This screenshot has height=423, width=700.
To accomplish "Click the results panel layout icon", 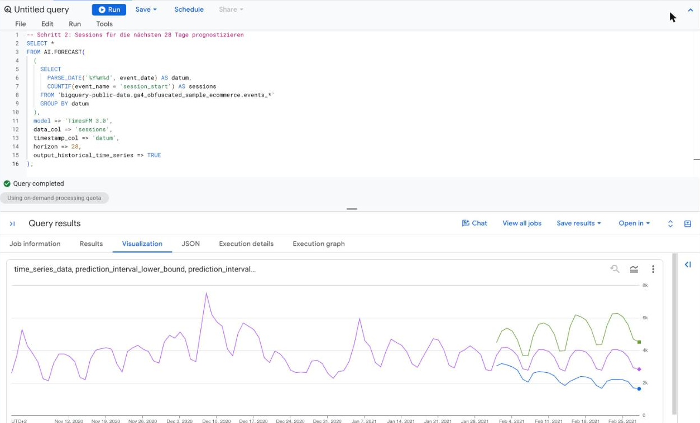I will pos(688,223).
